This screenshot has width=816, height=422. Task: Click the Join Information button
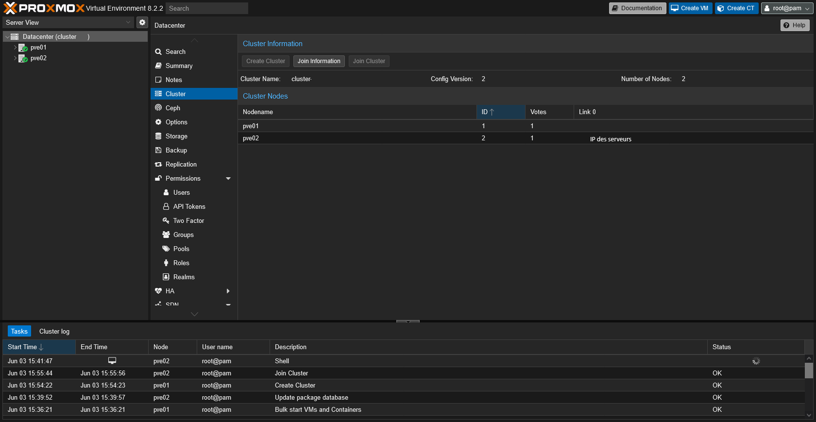[x=319, y=61]
